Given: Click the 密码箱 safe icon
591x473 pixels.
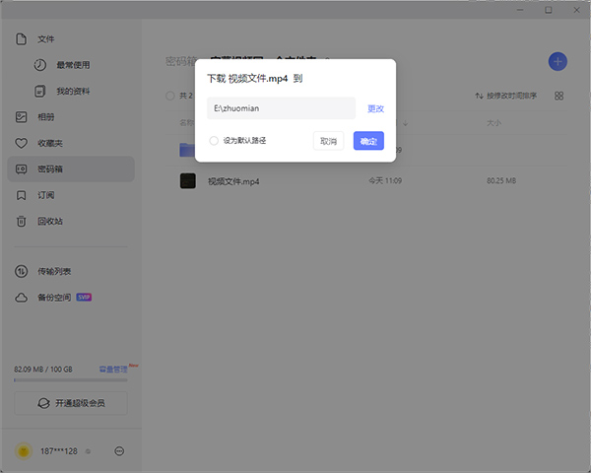Looking at the screenshot, I should coord(21,169).
